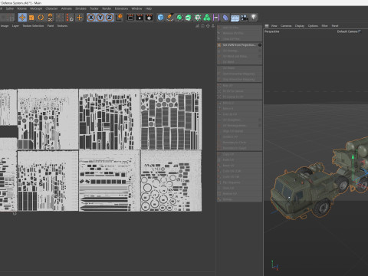The image size is (368, 276).
Task: Open the viewport Options menu
Action: tap(313, 26)
